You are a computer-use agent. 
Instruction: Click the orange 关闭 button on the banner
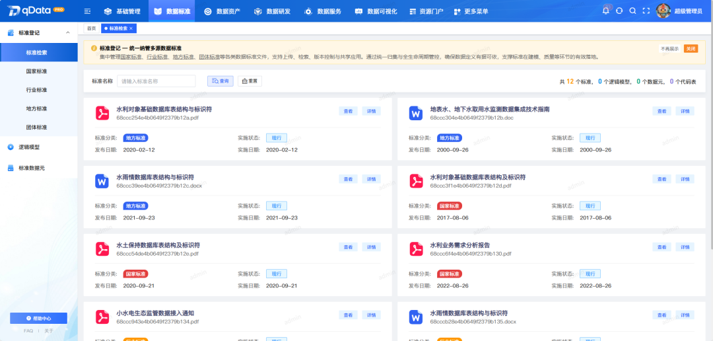click(x=691, y=48)
